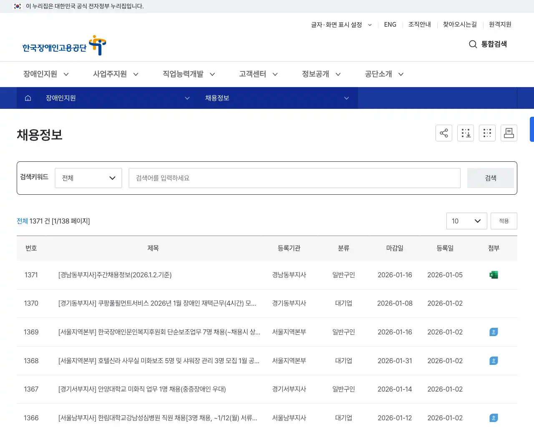
Task: Download the Excel attachment for post 1371
Action: coord(494,275)
